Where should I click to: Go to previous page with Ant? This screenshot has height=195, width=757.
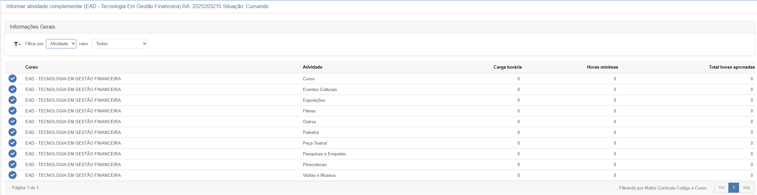pyautogui.click(x=721, y=188)
